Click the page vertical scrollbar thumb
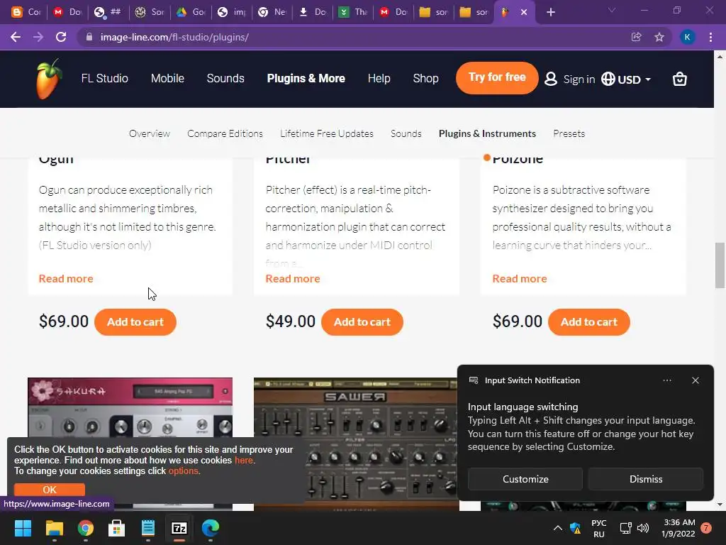This screenshot has height=545, width=726. coord(720,265)
